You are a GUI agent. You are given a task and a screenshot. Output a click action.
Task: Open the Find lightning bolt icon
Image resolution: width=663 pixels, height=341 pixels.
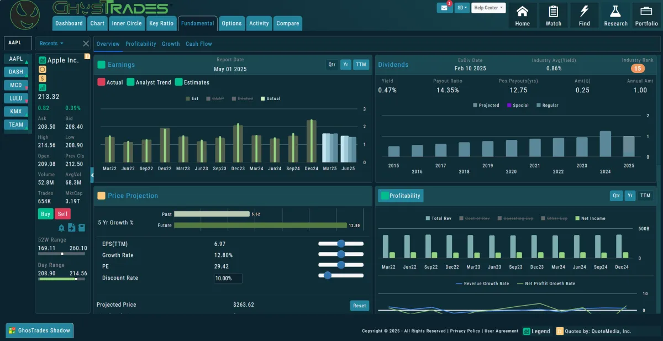click(584, 15)
